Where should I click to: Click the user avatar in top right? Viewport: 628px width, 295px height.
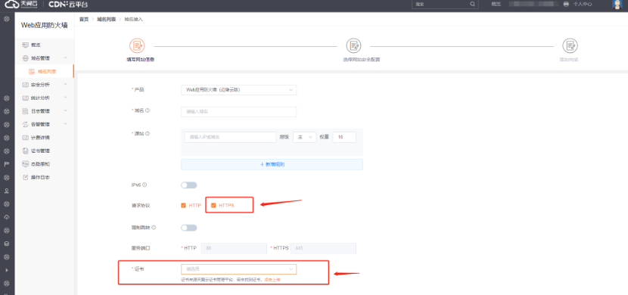point(617,5)
